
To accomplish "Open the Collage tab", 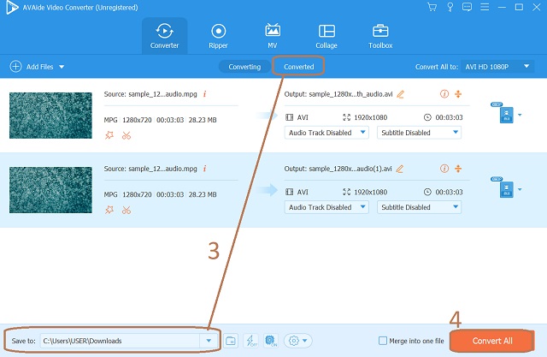I will point(326,36).
